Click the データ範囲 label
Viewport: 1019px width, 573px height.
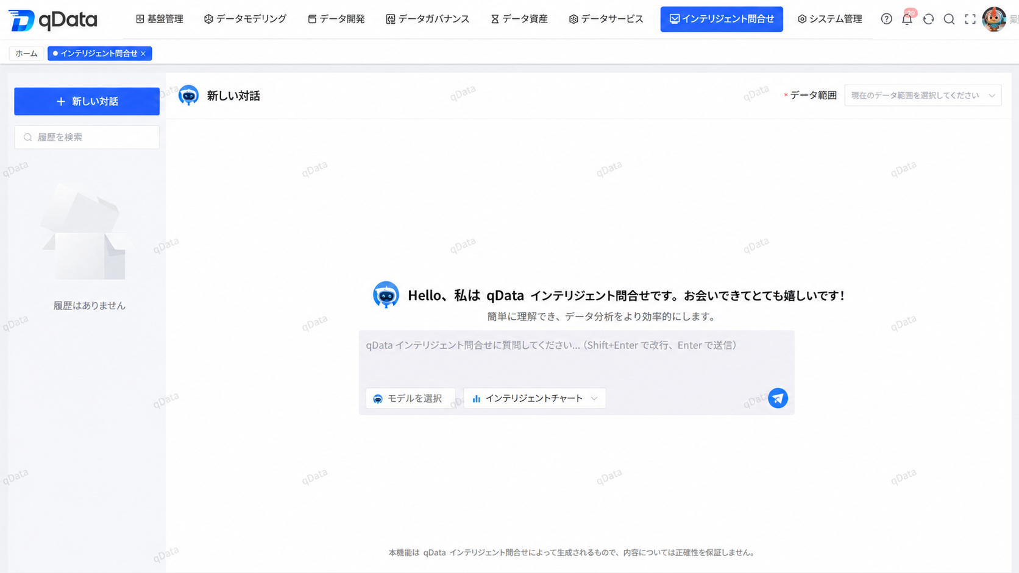coord(813,96)
